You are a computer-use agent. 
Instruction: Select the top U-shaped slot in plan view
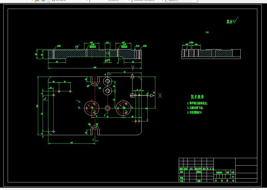point(95,81)
